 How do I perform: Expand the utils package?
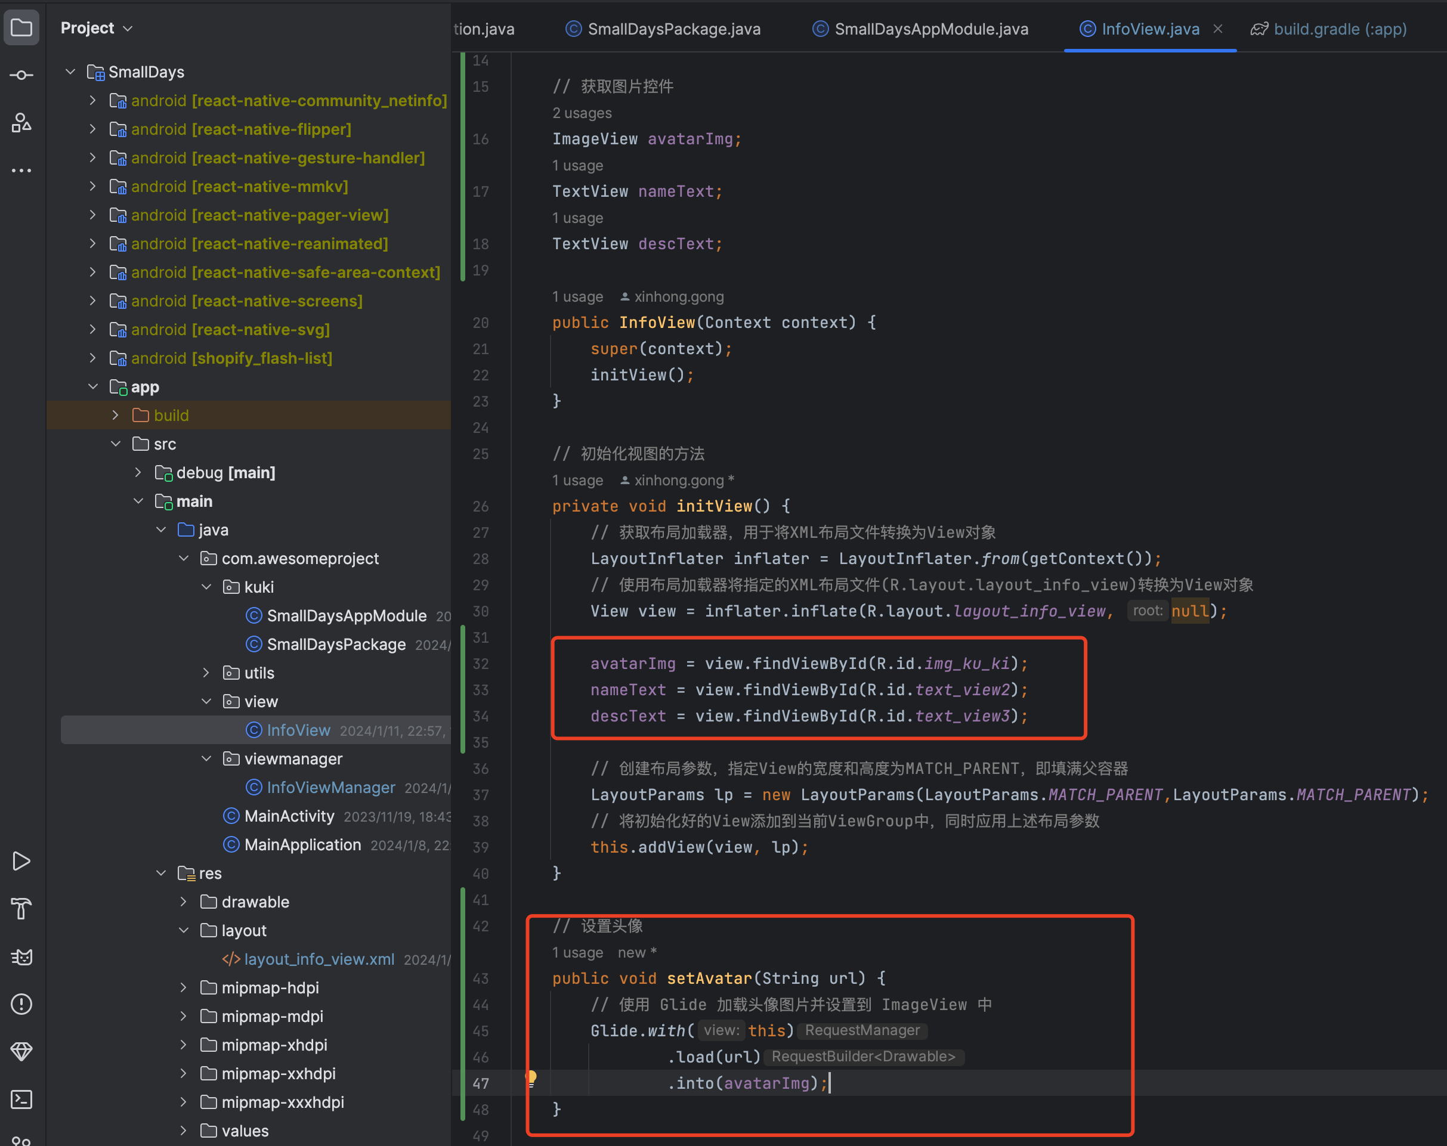click(x=207, y=673)
